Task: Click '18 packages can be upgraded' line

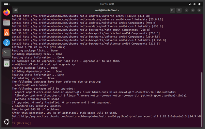Action: [66, 61]
